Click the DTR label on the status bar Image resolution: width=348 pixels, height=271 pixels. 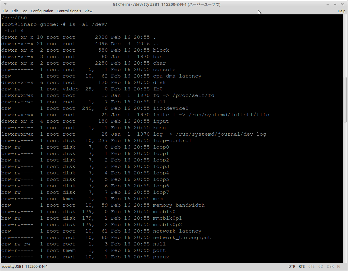point(292,266)
